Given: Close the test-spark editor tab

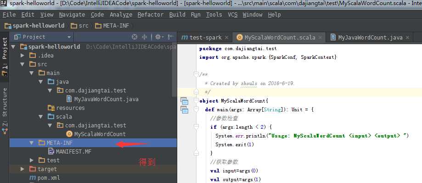Looking at the screenshot, I should (226, 37).
